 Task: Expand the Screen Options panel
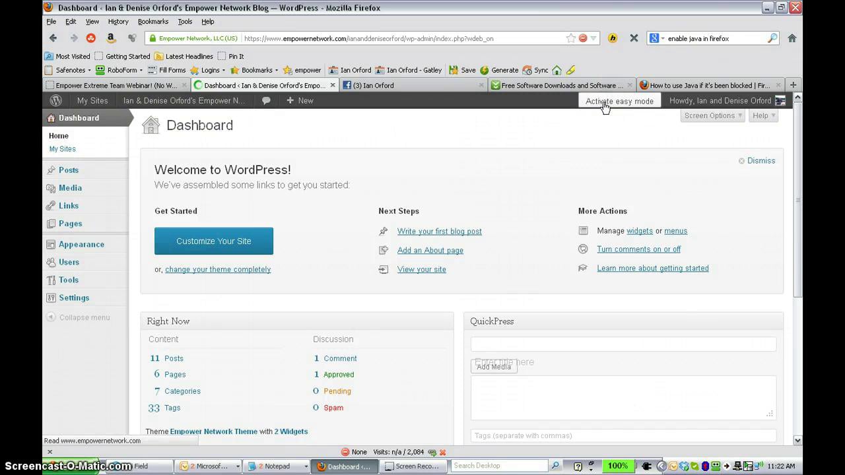tap(713, 115)
